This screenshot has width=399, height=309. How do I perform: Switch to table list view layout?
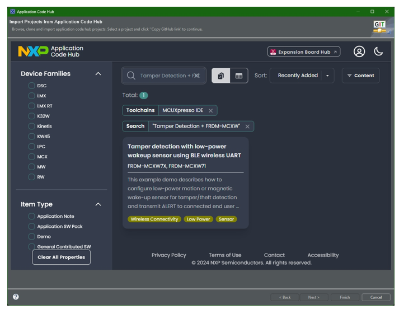pyautogui.click(x=239, y=76)
